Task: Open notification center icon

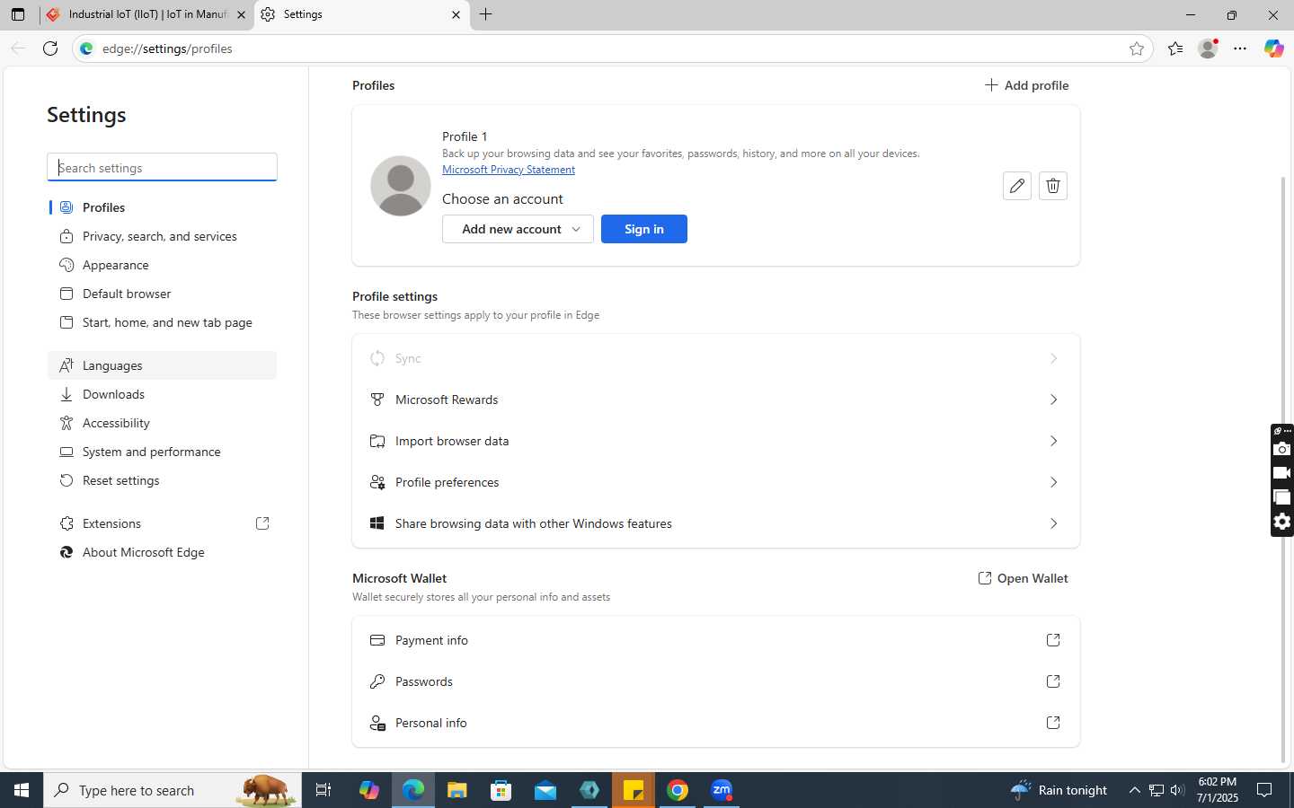Action: point(1264,790)
